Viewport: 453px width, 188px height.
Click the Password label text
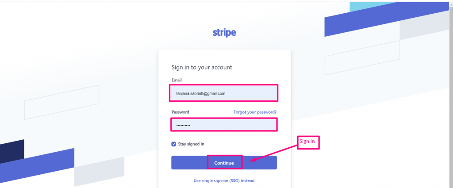pyautogui.click(x=180, y=112)
